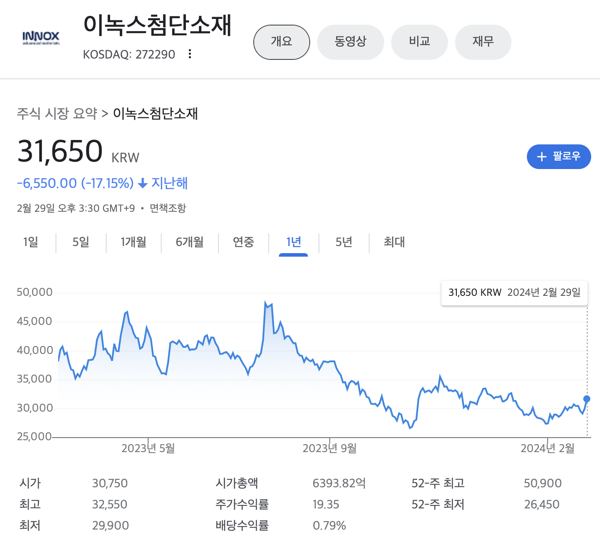Click the 면책조항 disclaimer link
The height and width of the screenshot is (545, 600).
[168, 208]
